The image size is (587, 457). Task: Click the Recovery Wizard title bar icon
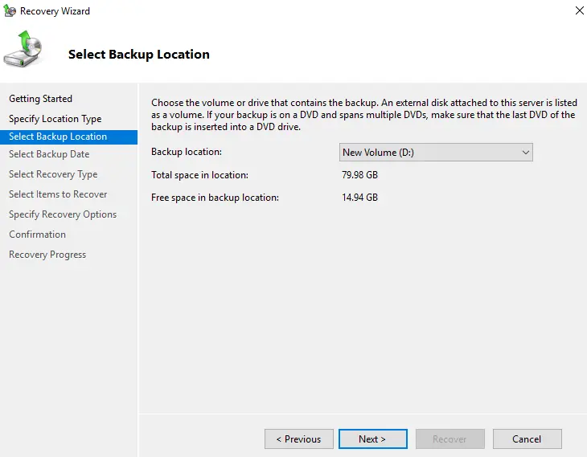(x=9, y=11)
